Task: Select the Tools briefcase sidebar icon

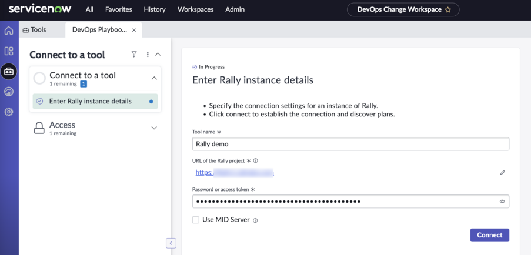Action: (9, 71)
